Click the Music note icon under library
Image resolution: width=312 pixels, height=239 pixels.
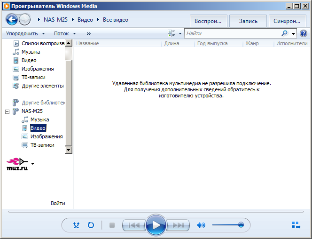coord(16,52)
